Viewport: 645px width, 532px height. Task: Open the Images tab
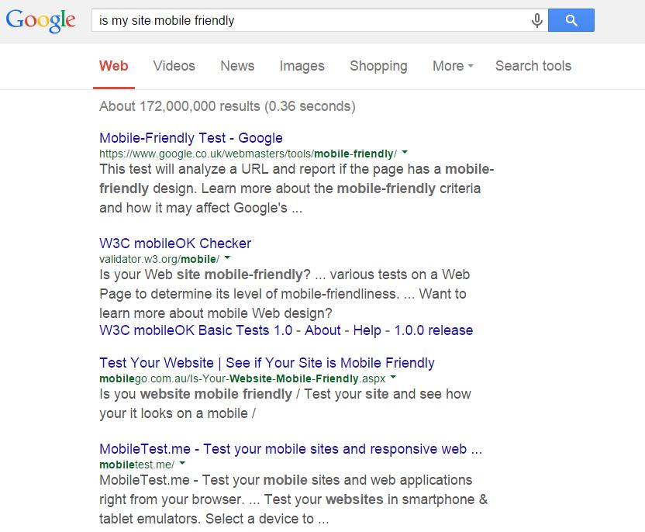click(x=302, y=66)
